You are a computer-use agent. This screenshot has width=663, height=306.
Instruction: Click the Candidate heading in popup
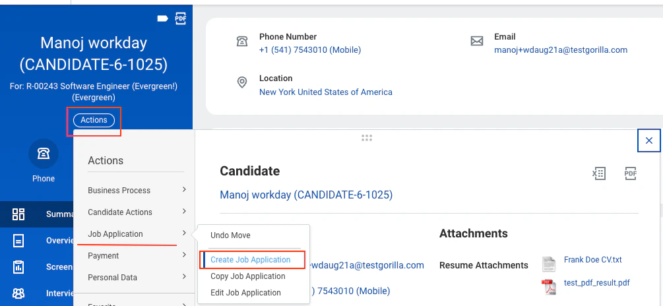tap(250, 171)
